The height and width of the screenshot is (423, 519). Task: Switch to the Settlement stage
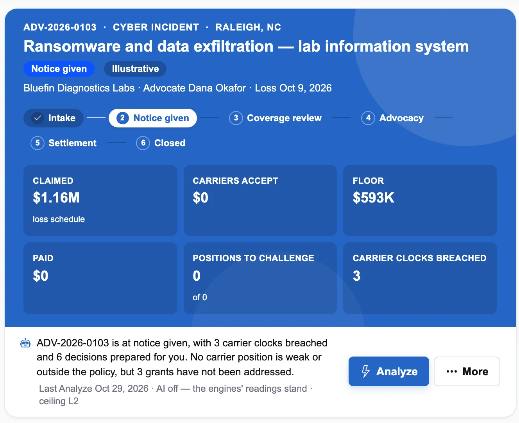63,143
